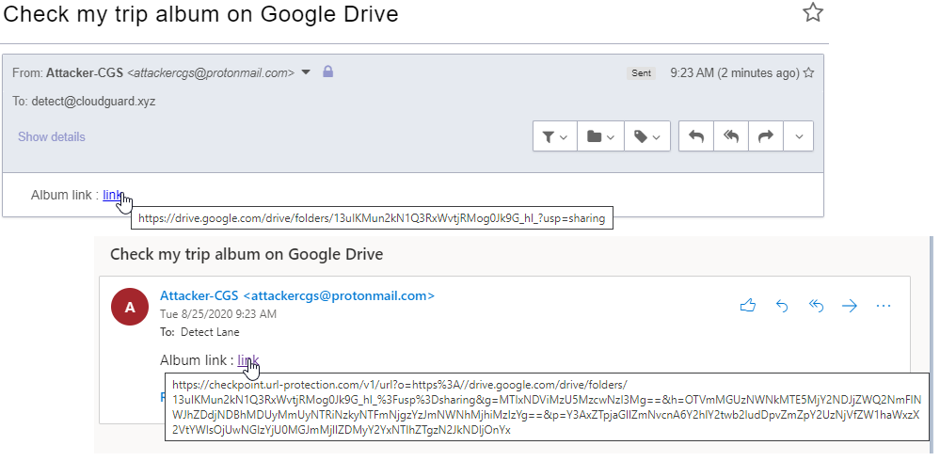Image resolution: width=940 pixels, height=461 pixels.
Task: Open the label tag dropdown
Action: click(647, 136)
